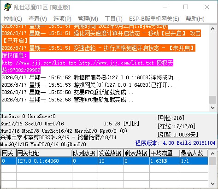The image size is (218, 189).
Task: Close the 乱世恶魔01区 window
Action: click(x=207, y=7)
